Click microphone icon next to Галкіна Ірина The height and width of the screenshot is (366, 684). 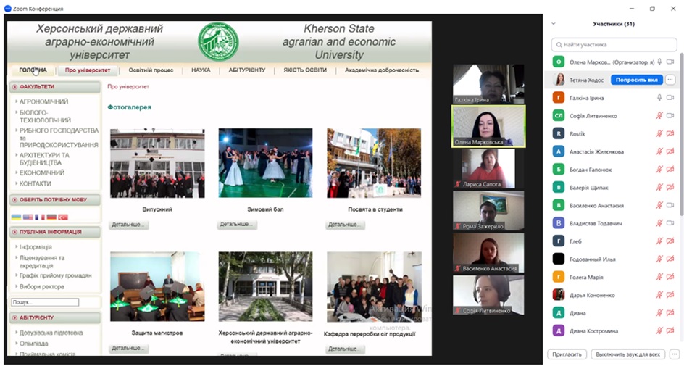tap(659, 98)
